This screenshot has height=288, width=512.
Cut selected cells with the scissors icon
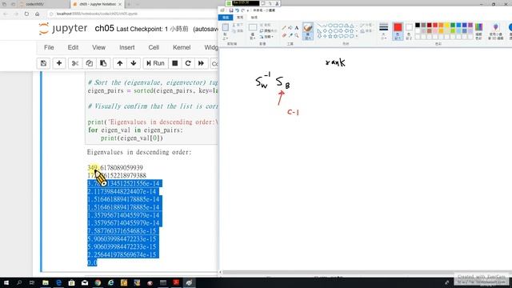pos(75,63)
